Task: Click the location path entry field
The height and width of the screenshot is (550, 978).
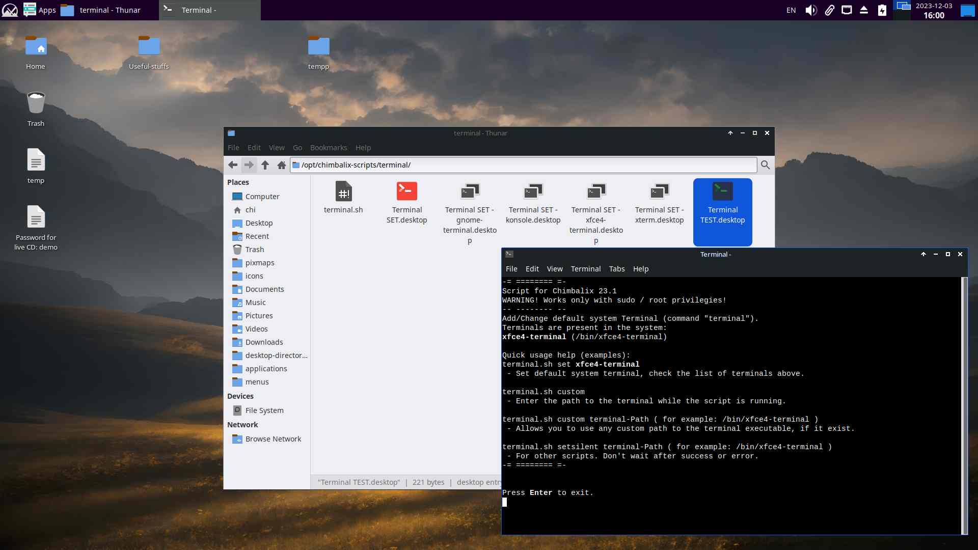Action: click(x=525, y=165)
